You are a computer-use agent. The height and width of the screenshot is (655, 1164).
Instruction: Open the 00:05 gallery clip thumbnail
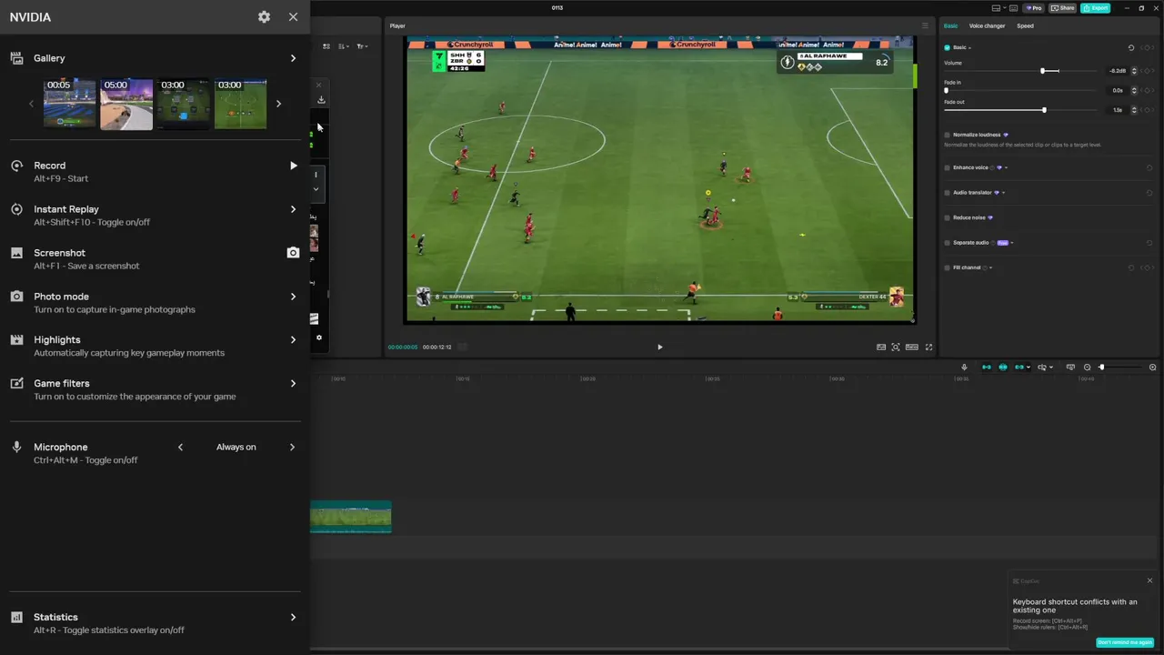coord(70,104)
